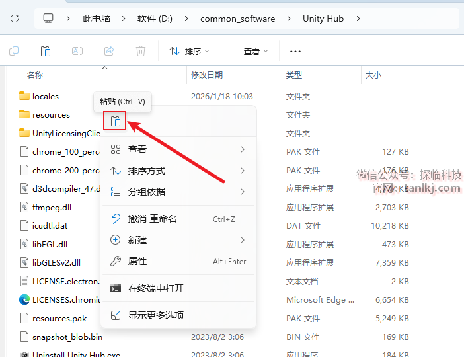Click Unity Hub in breadcrumb

[323, 19]
